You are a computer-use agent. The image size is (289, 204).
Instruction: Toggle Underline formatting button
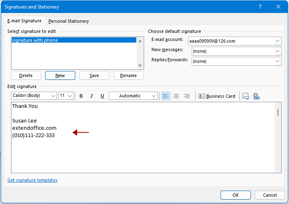pyautogui.click(x=102, y=96)
